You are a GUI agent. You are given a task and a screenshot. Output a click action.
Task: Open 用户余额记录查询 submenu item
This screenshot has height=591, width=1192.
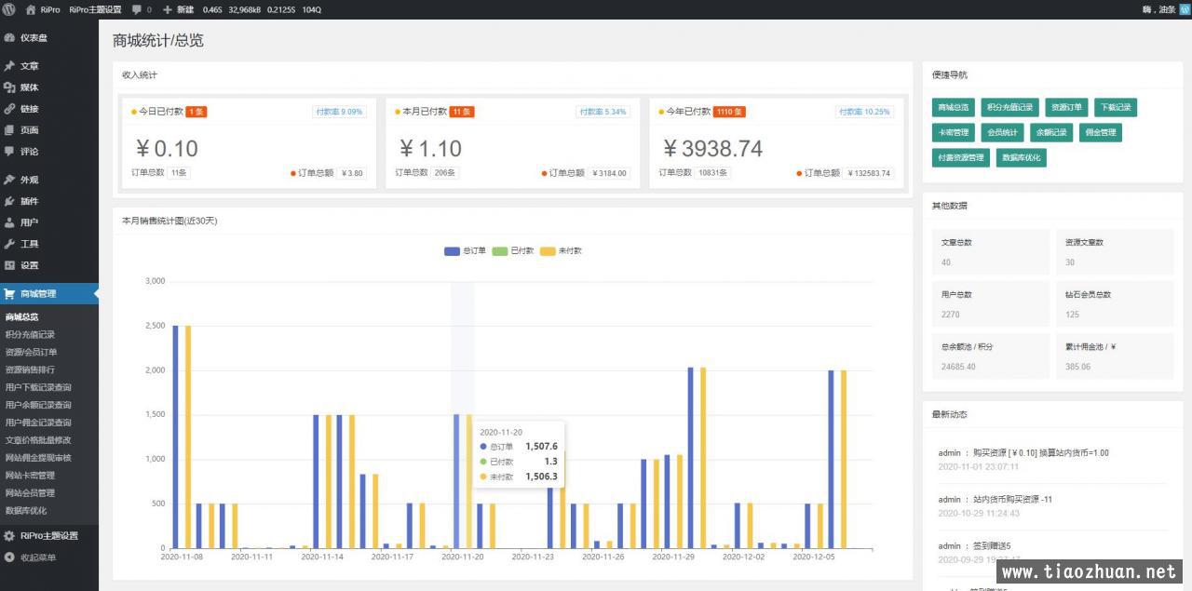point(38,405)
